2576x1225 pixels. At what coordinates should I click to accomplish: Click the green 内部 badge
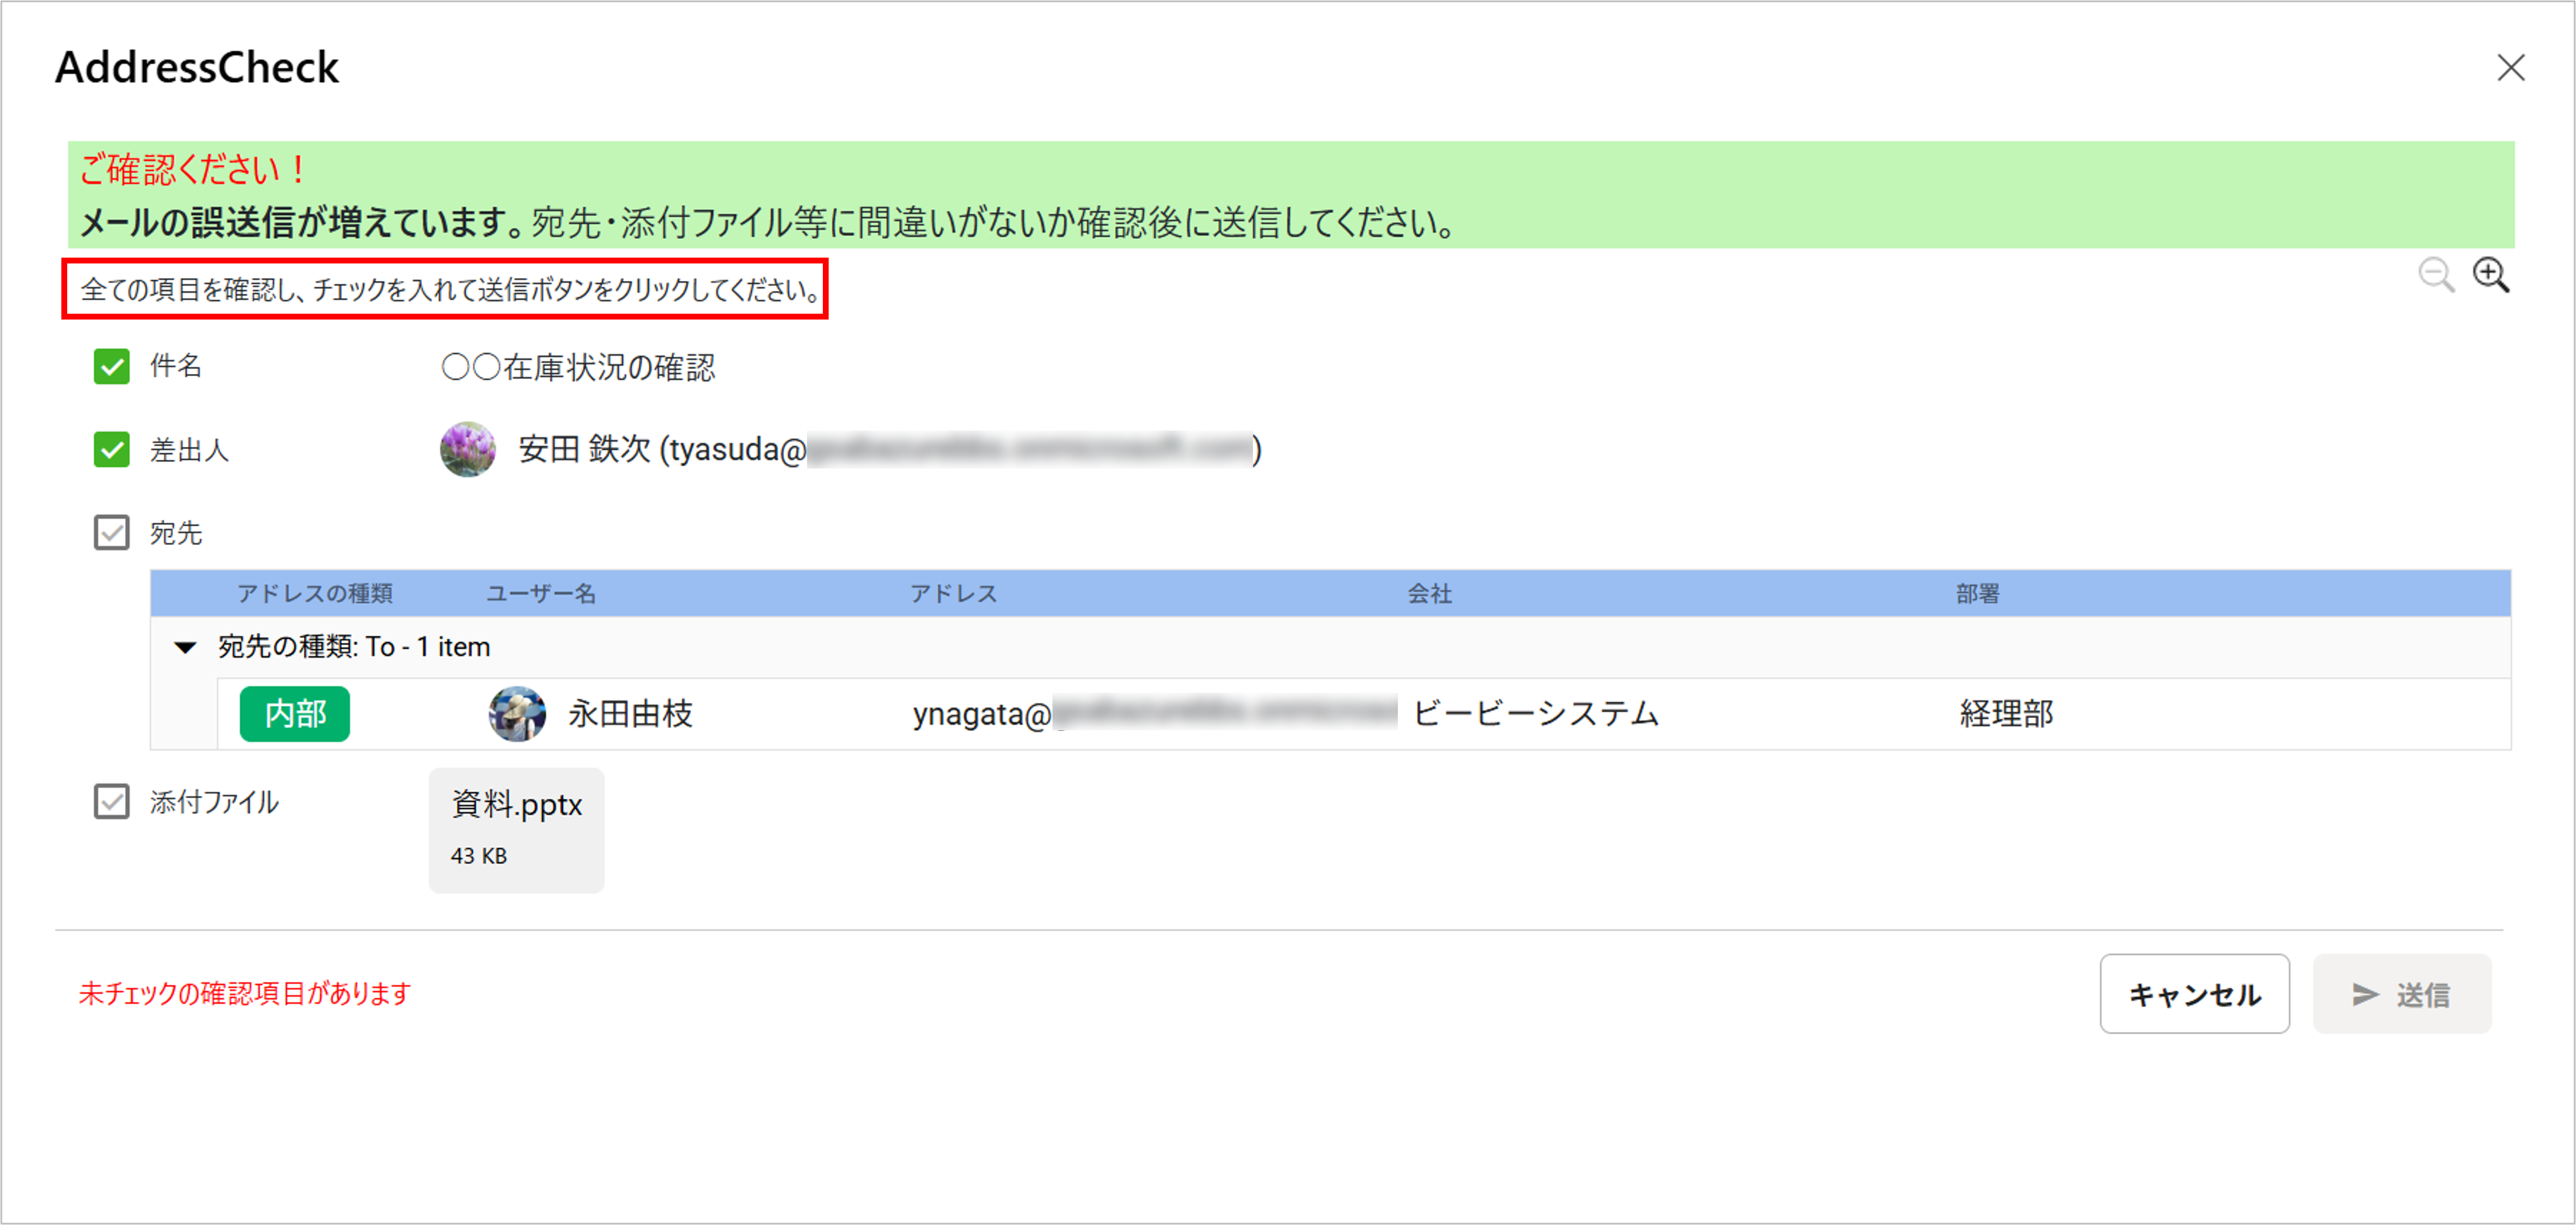tap(295, 714)
